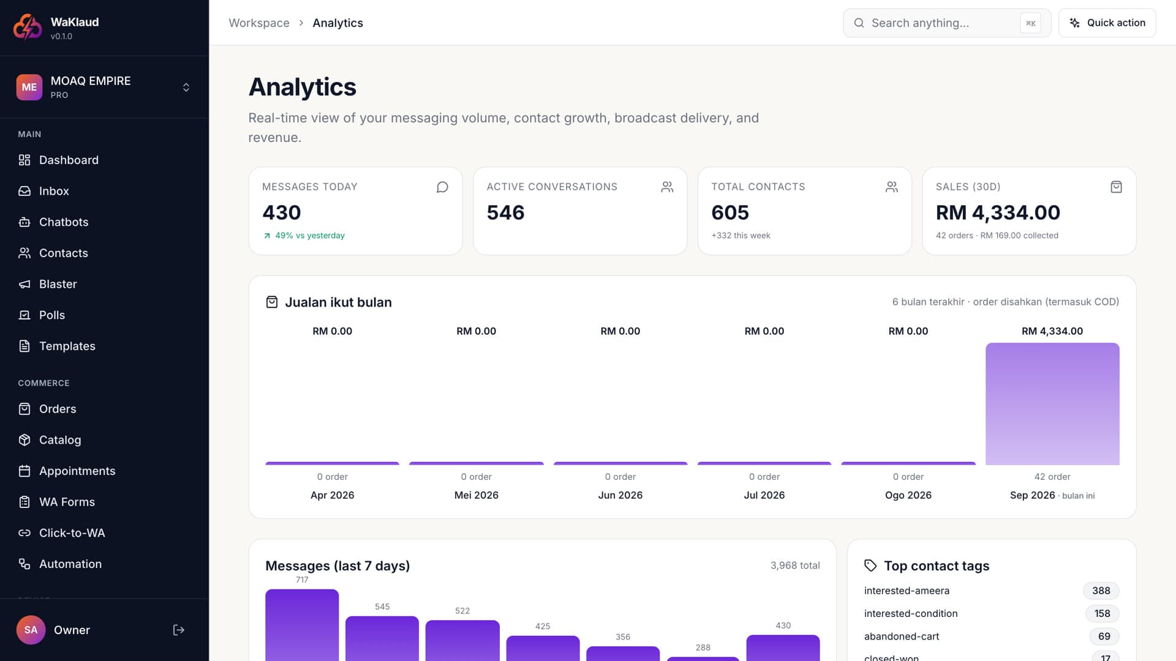Click the interested-ameera tag row
The width and height of the screenshot is (1176, 661).
coord(991,591)
